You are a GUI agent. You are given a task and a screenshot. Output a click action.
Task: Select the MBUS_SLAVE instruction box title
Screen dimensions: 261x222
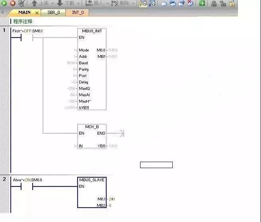pyautogui.click(x=92, y=180)
